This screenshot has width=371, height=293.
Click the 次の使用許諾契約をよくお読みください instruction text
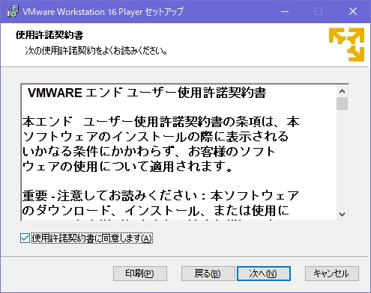[x=96, y=51]
